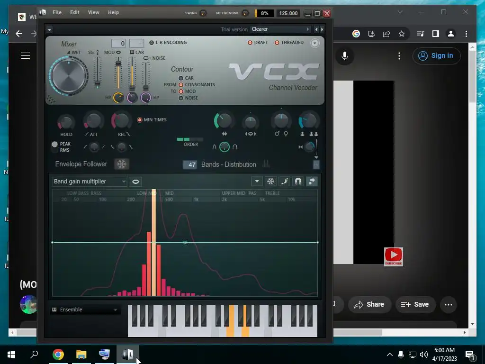Click the green filter shape knob
Image resolution: width=485 pixels, height=364 pixels.
click(x=225, y=147)
